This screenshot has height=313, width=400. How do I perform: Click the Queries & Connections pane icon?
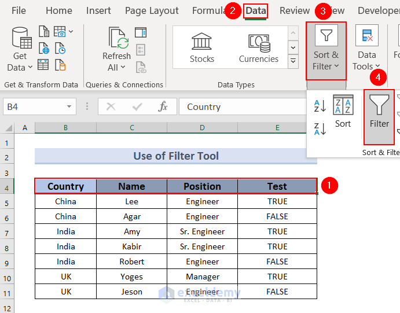[141, 32]
